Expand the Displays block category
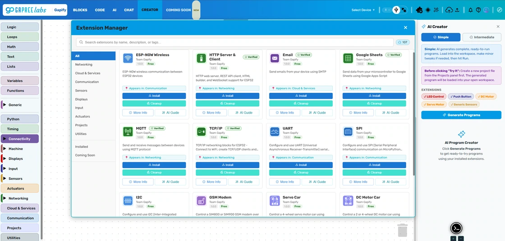The height and width of the screenshot is (241, 505). pos(20,159)
